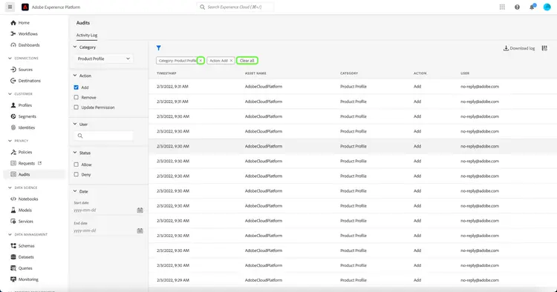Uncheck the Add action checkbox
The image size is (557, 292).
pos(76,87)
